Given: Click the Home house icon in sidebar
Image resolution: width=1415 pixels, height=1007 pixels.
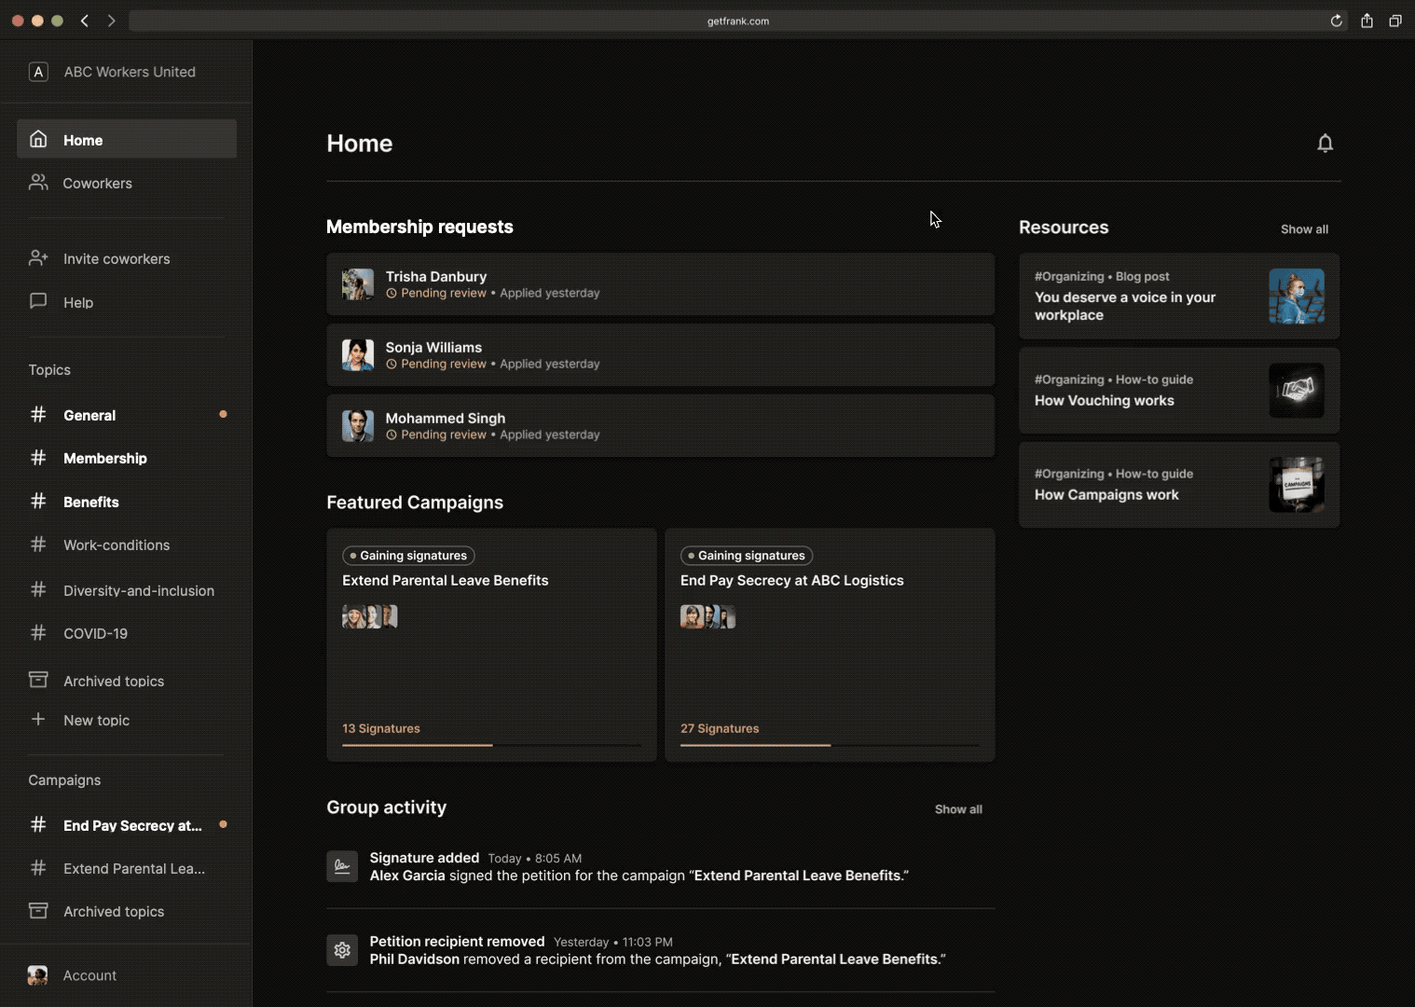Looking at the screenshot, I should click(x=38, y=139).
